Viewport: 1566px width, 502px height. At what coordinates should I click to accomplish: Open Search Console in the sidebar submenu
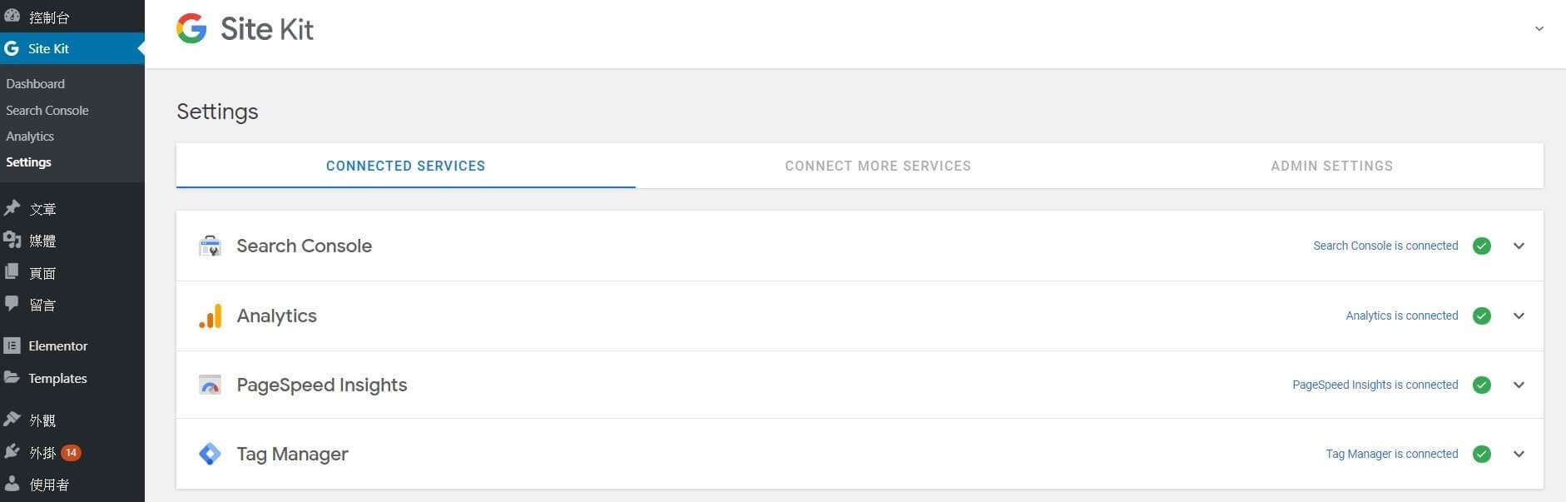(x=47, y=111)
